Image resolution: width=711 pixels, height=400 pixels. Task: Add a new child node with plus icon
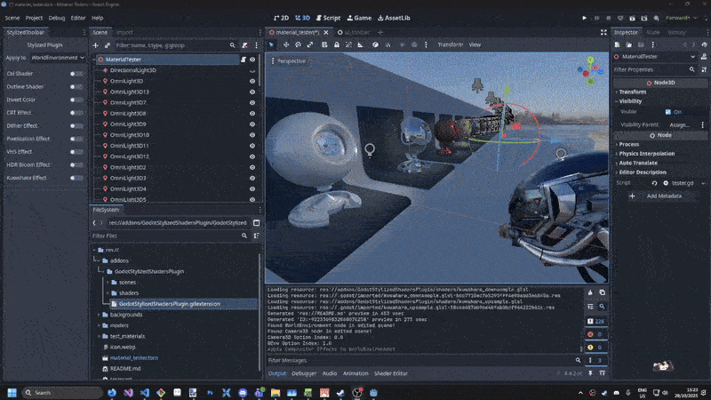pyautogui.click(x=95, y=45)
